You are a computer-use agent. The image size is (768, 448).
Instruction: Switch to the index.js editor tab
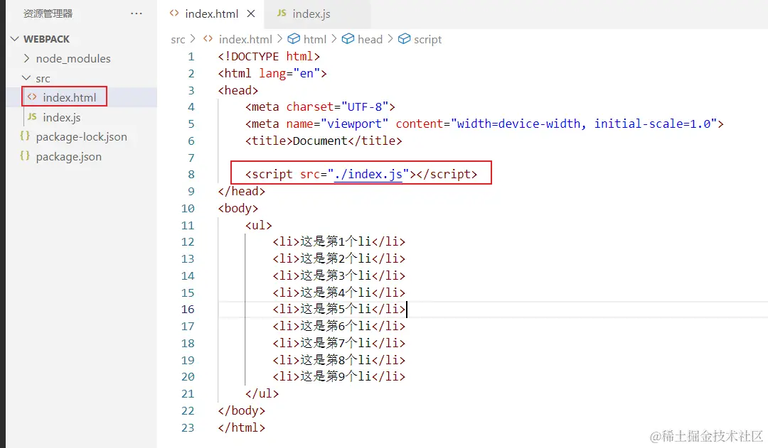pyautogui.click(x=311, y=13)
